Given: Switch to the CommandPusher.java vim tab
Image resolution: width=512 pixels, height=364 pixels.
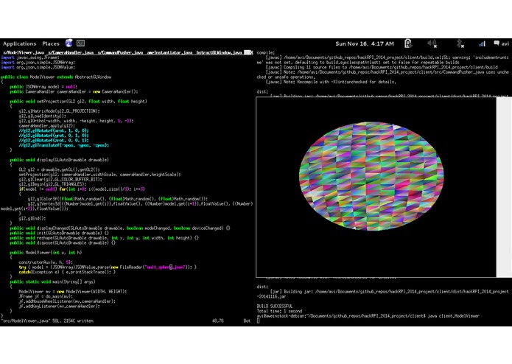Looking at the screenshot, I should pyautogui.click(x=120, y=52).
